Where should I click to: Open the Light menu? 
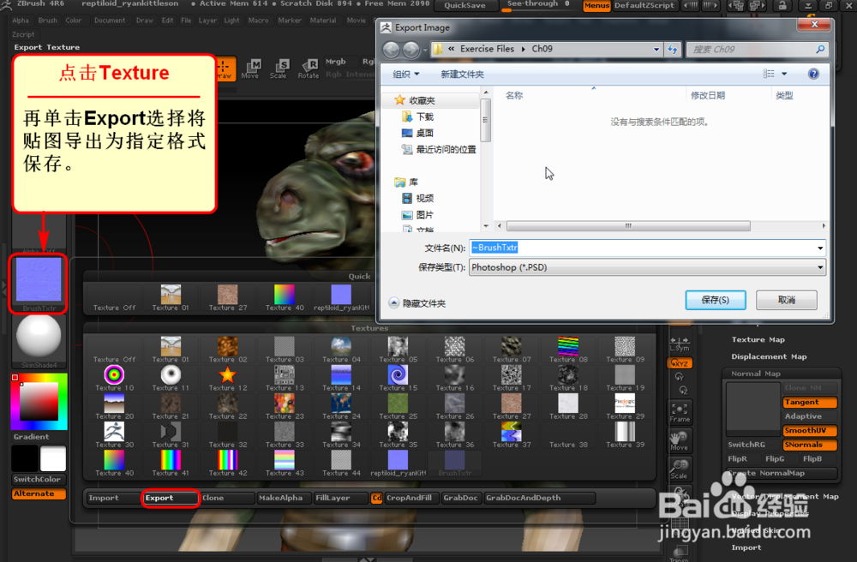click(231, 21)
